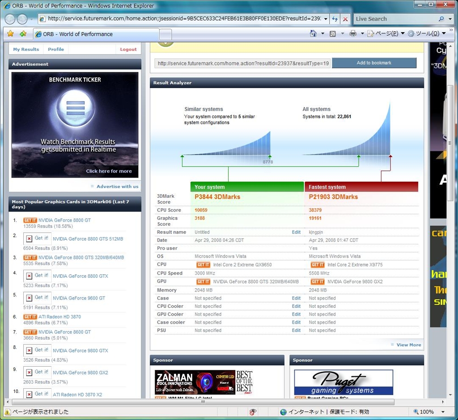Click the Add to bookmark button
Viewport: 458px width, 420px height.
pos(374,63)
